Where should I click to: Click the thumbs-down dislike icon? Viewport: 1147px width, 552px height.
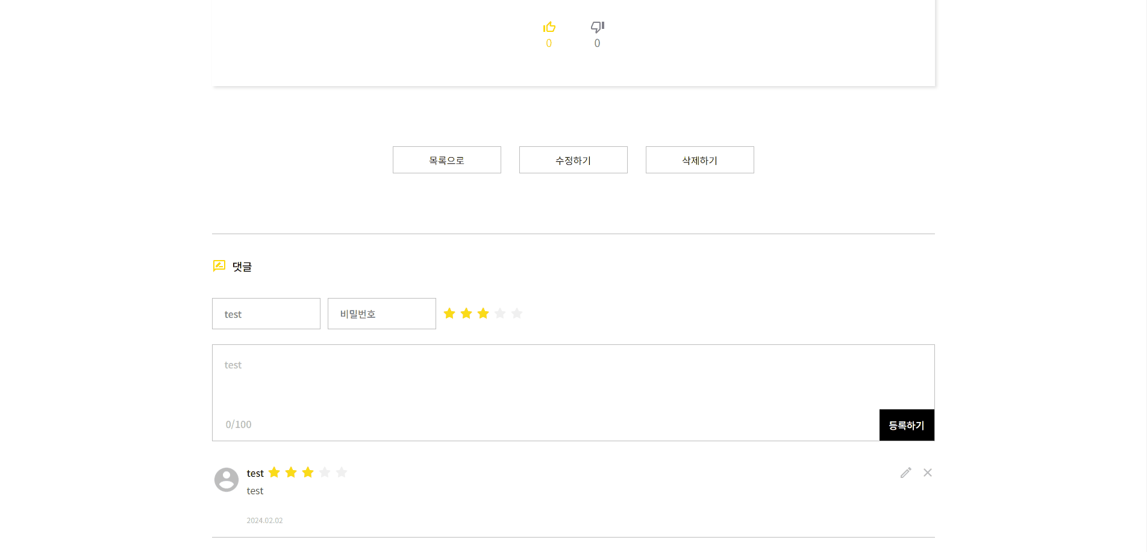click(597, 27)
